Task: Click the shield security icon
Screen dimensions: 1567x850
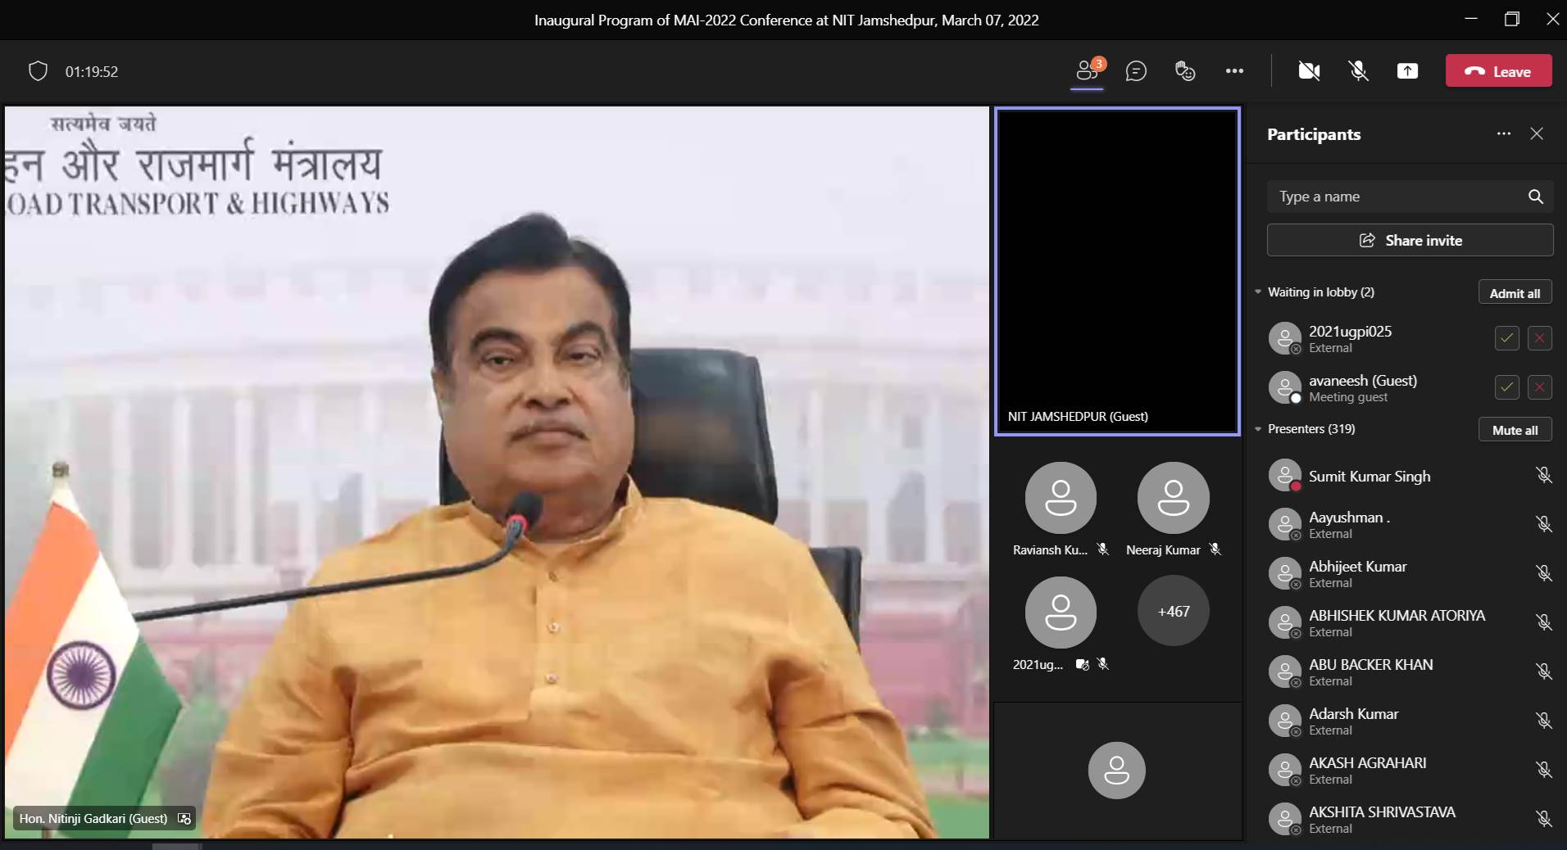Action: point(38,71)
